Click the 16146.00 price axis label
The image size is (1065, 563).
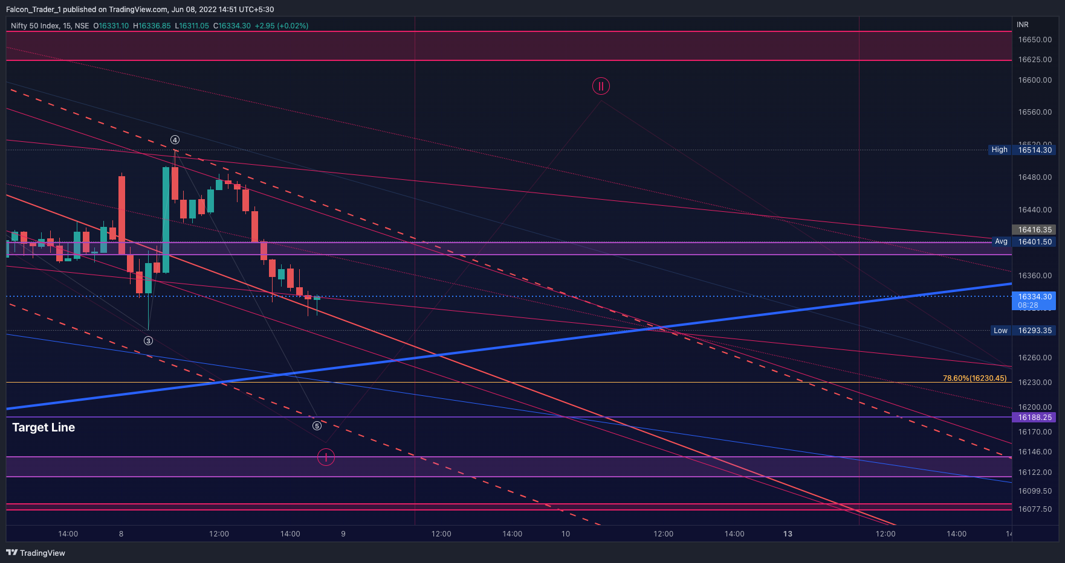(1035, 452)
